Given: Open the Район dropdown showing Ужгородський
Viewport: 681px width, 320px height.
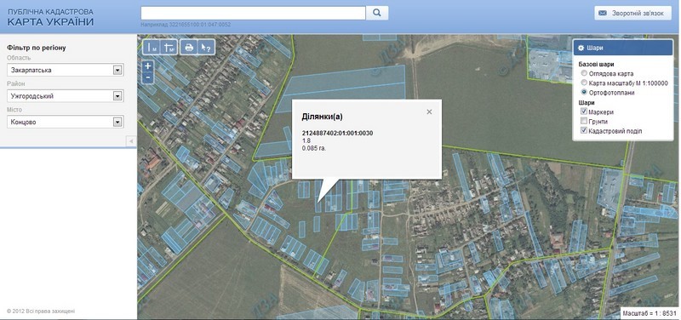Looking at the screenshot, I should 66,96.
